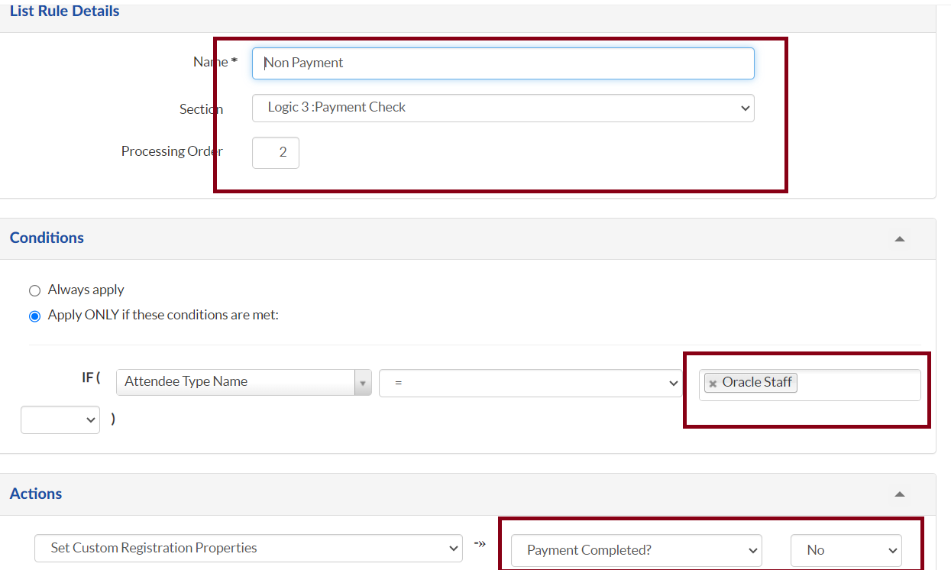Image resolution: width=951 pixels, height=570 pixels.
Task: Open the Payment Completed? property dropdown
Action: pos(636,550)
